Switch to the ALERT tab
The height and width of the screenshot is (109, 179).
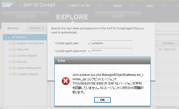coord(118,17)
